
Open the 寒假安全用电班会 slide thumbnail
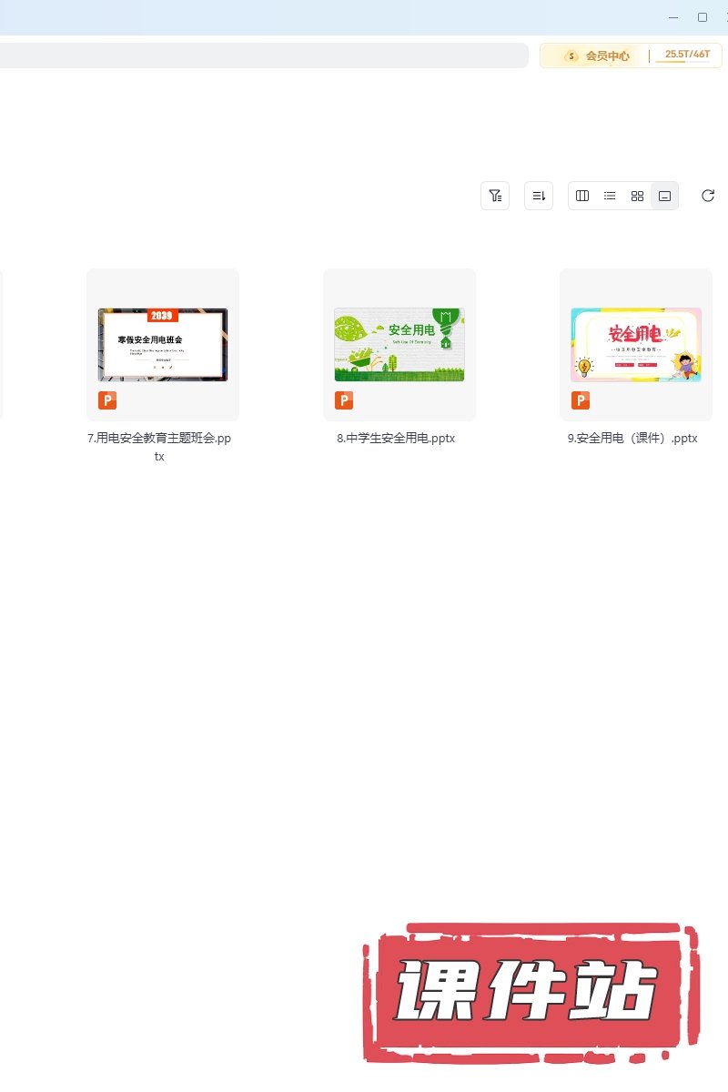coord(163,344)
